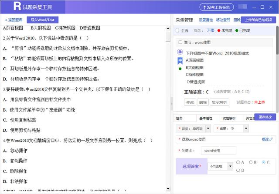Click the 没有上传任务 button
The height and width of the screenshot is (194, 279).
coord(216,7)
